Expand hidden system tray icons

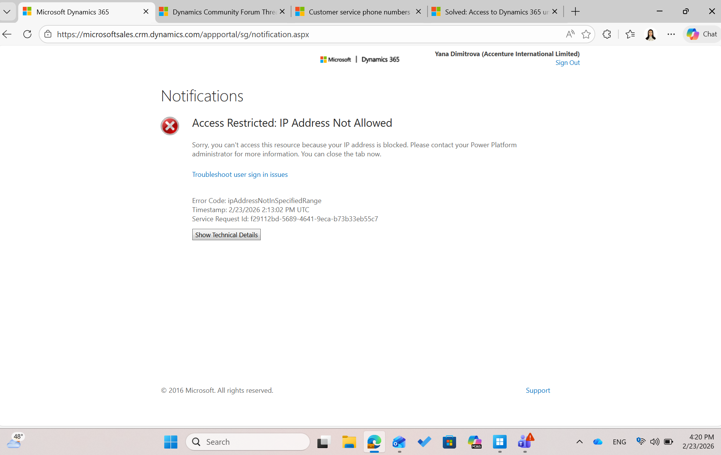click(x=580, y=442)
